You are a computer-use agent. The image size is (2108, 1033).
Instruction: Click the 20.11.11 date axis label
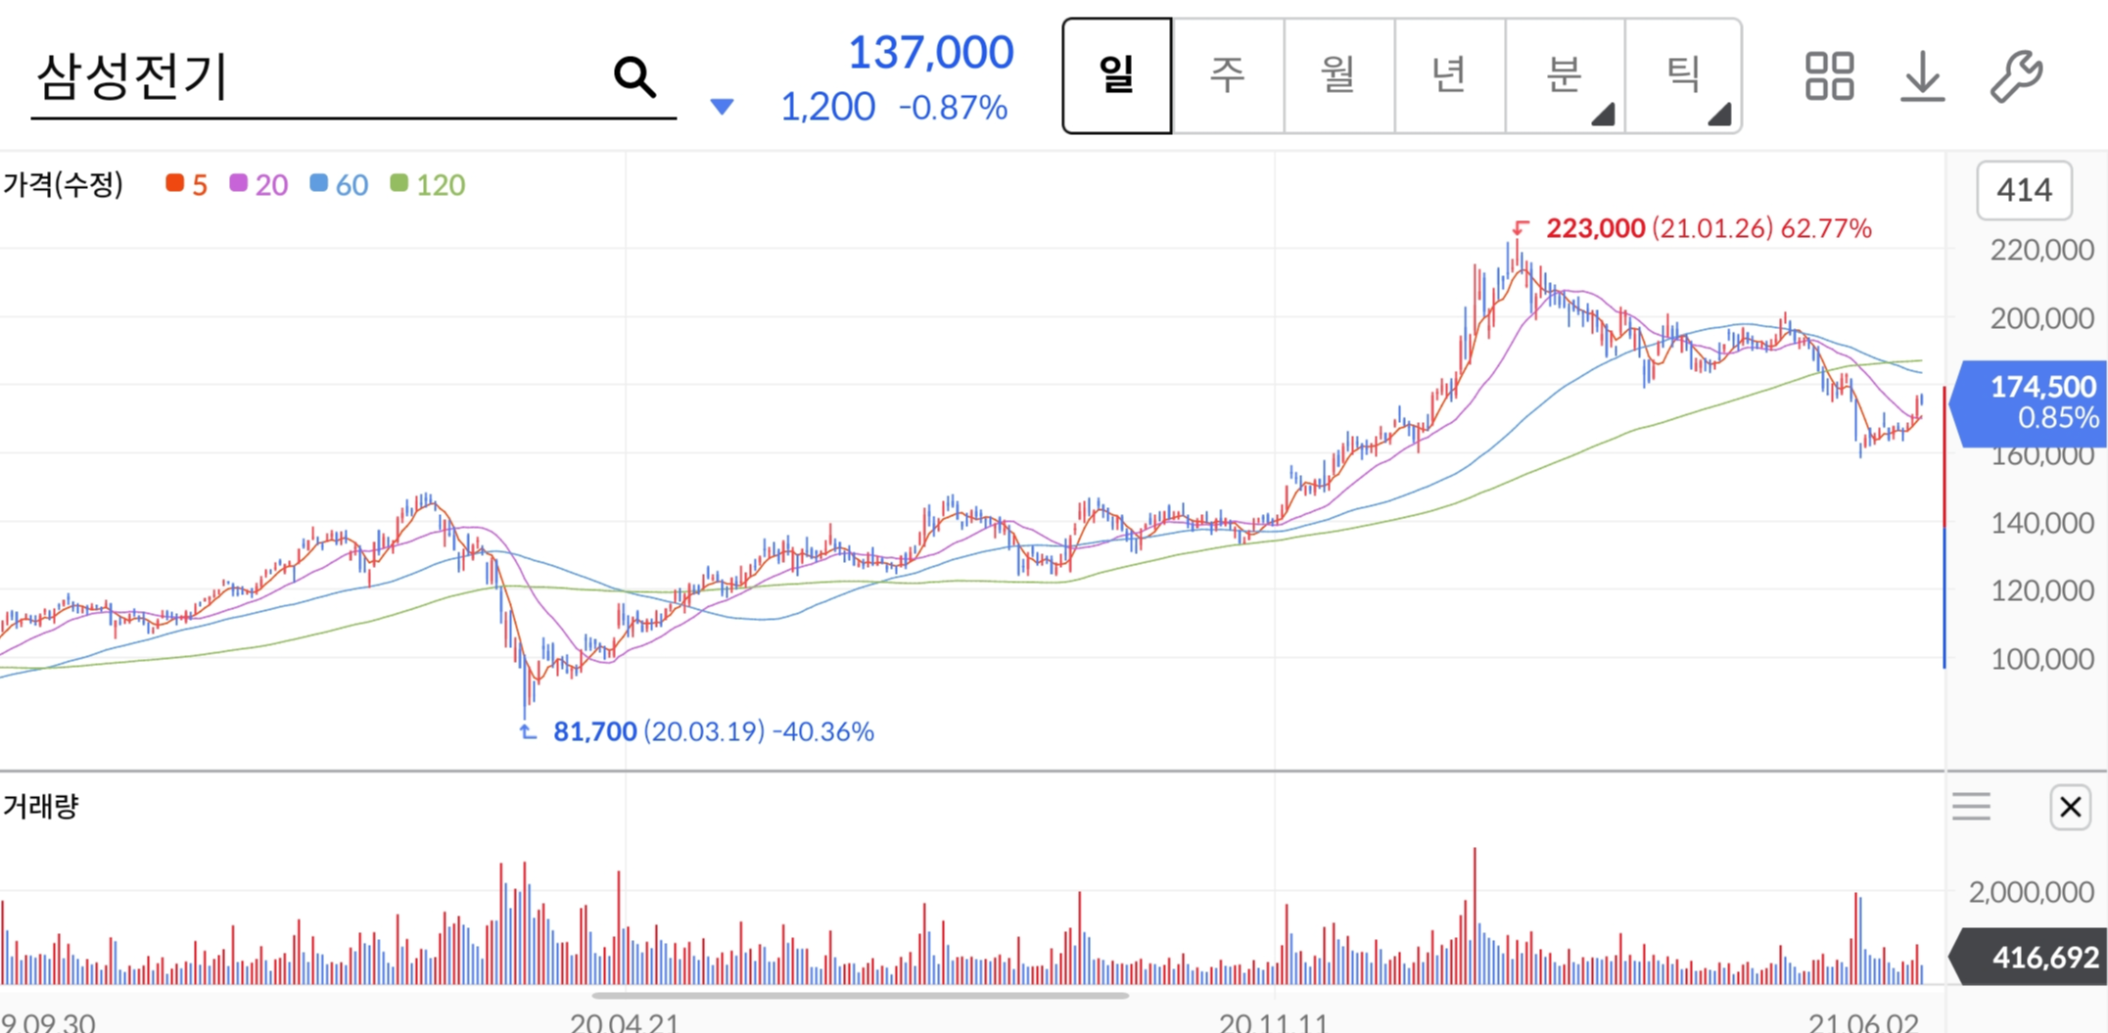coord(1274,1022)
